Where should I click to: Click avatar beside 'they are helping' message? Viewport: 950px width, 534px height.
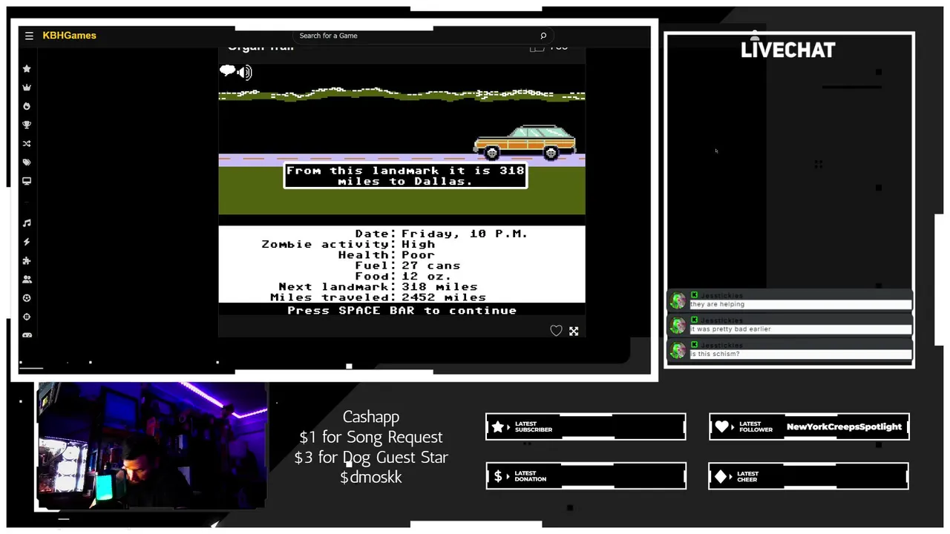(678, 300)
